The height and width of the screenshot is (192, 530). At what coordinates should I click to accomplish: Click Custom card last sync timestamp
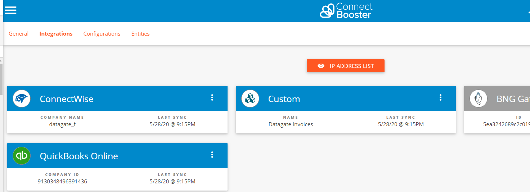point(401,124)
